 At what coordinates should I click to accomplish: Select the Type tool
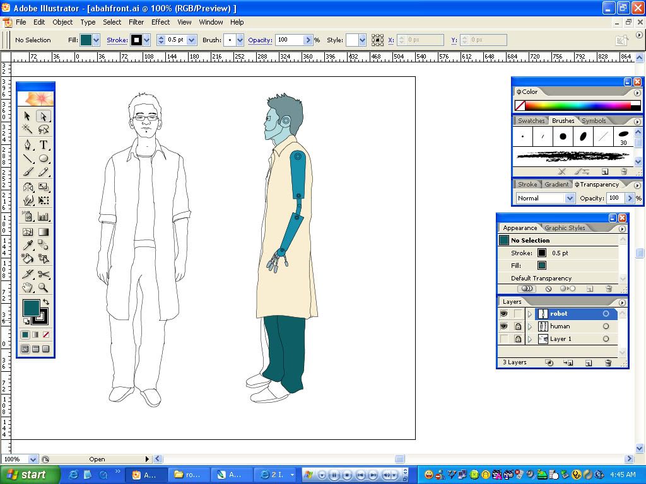[x=44, y=145]
